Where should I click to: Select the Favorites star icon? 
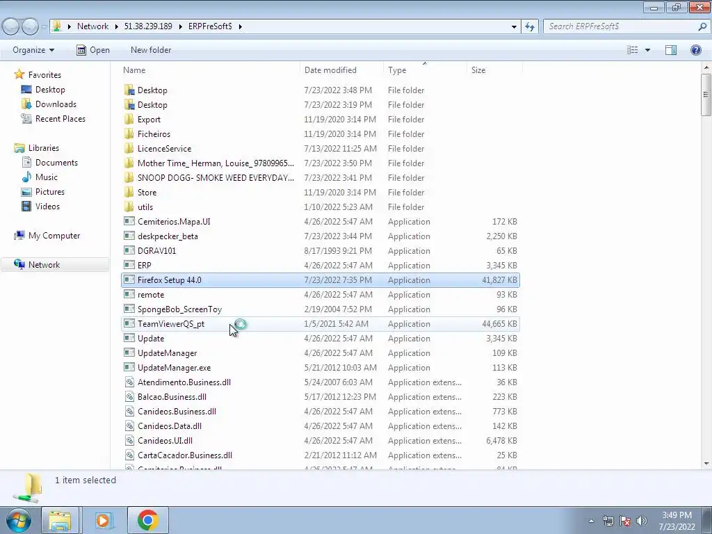(x=19, y=74)
